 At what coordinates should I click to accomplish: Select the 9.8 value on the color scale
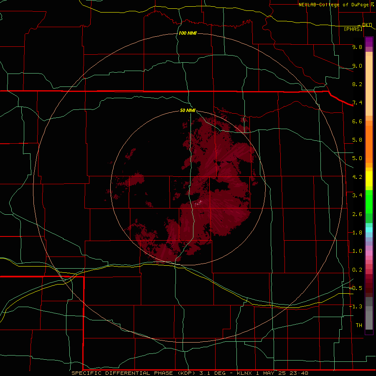click(357, 47)
